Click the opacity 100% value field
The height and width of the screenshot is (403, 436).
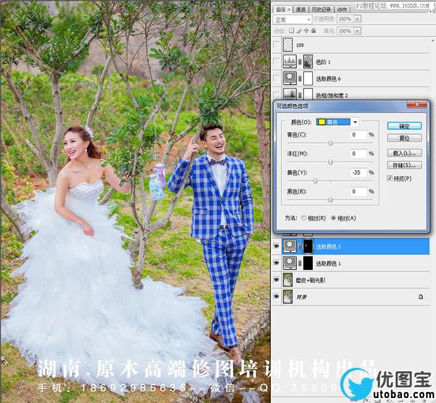point(346,19)
